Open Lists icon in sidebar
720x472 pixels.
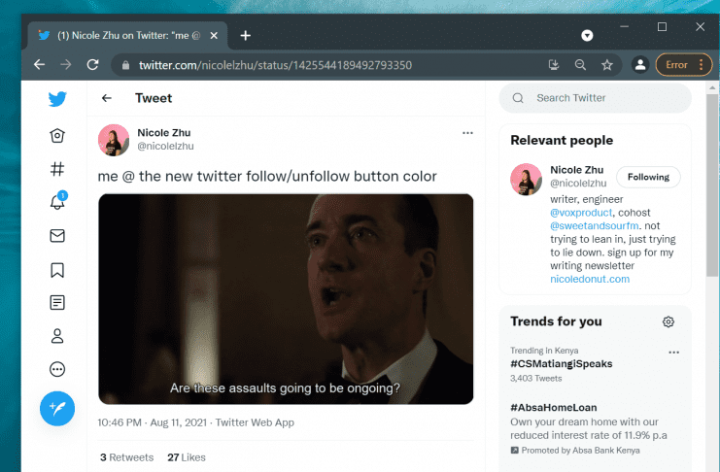57,303
